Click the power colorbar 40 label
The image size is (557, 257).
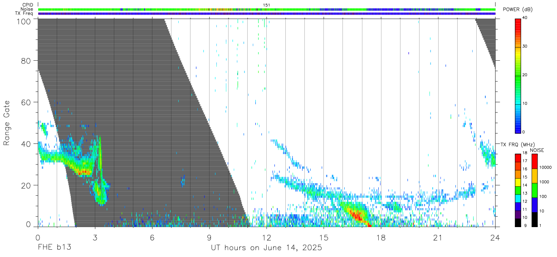point(524,18)
